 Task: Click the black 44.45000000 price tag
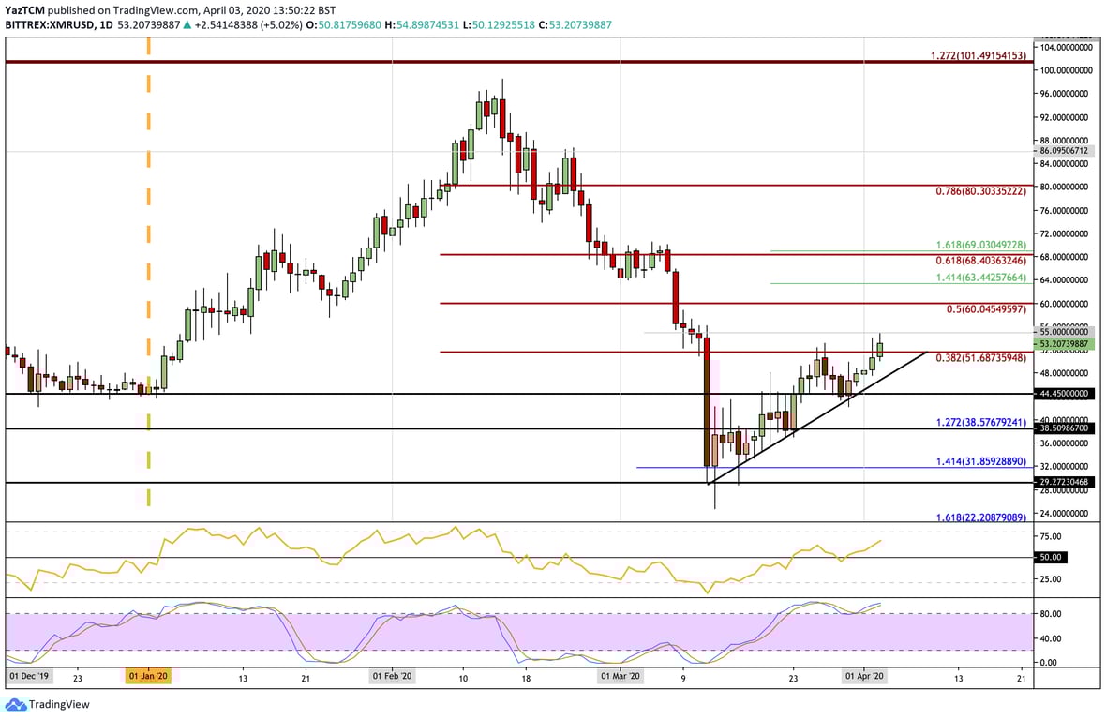tap(1064, 393)
